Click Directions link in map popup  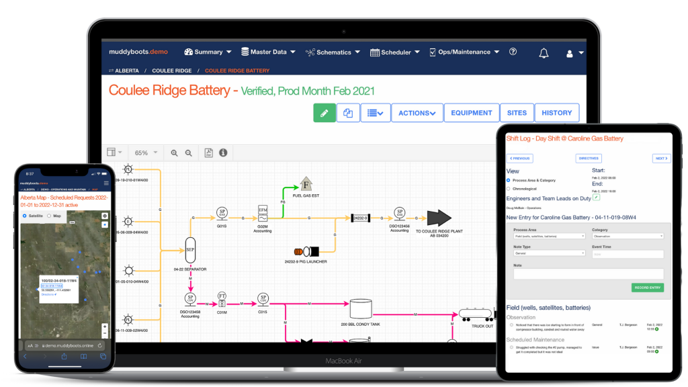(x=48, y=294)
